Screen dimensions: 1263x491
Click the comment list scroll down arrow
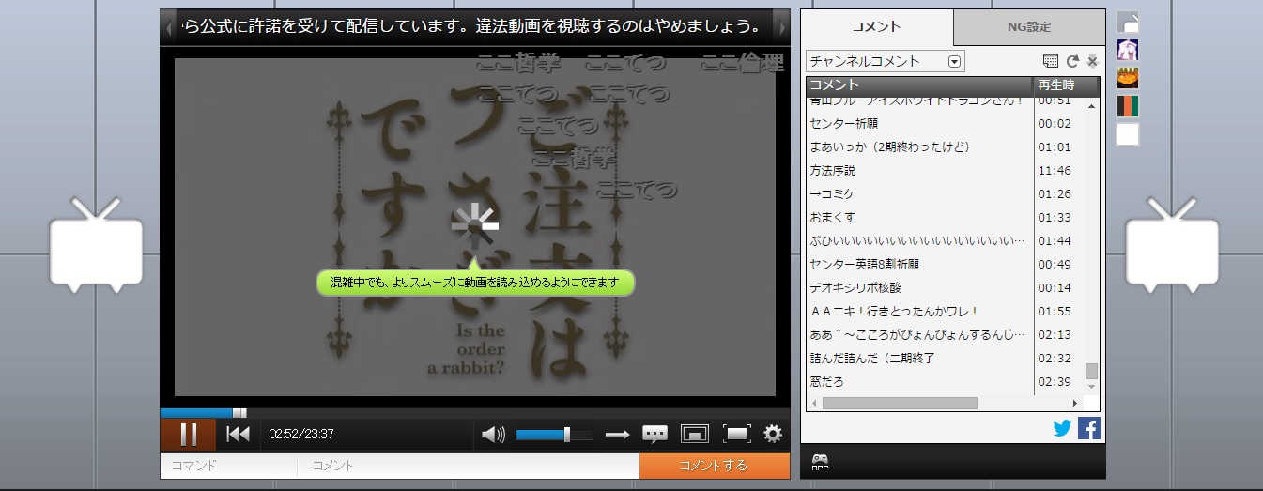pos(1091,386)
